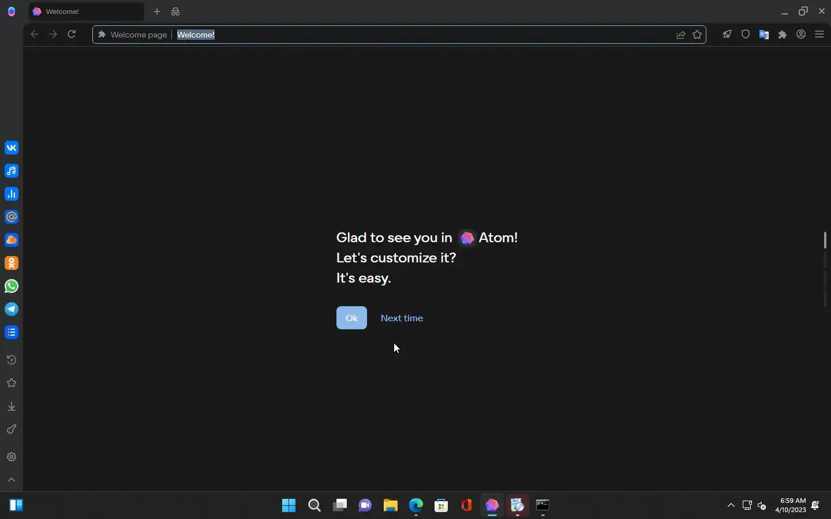Go back to the previous page

point(35,35)
